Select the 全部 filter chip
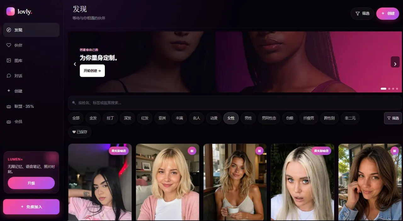403x221 pixels. pos(76,118)
